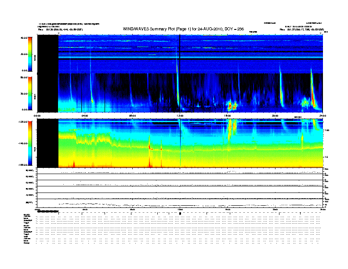
Task: Click the 40.00 color scale label
Action: click(x=24, y=38)
